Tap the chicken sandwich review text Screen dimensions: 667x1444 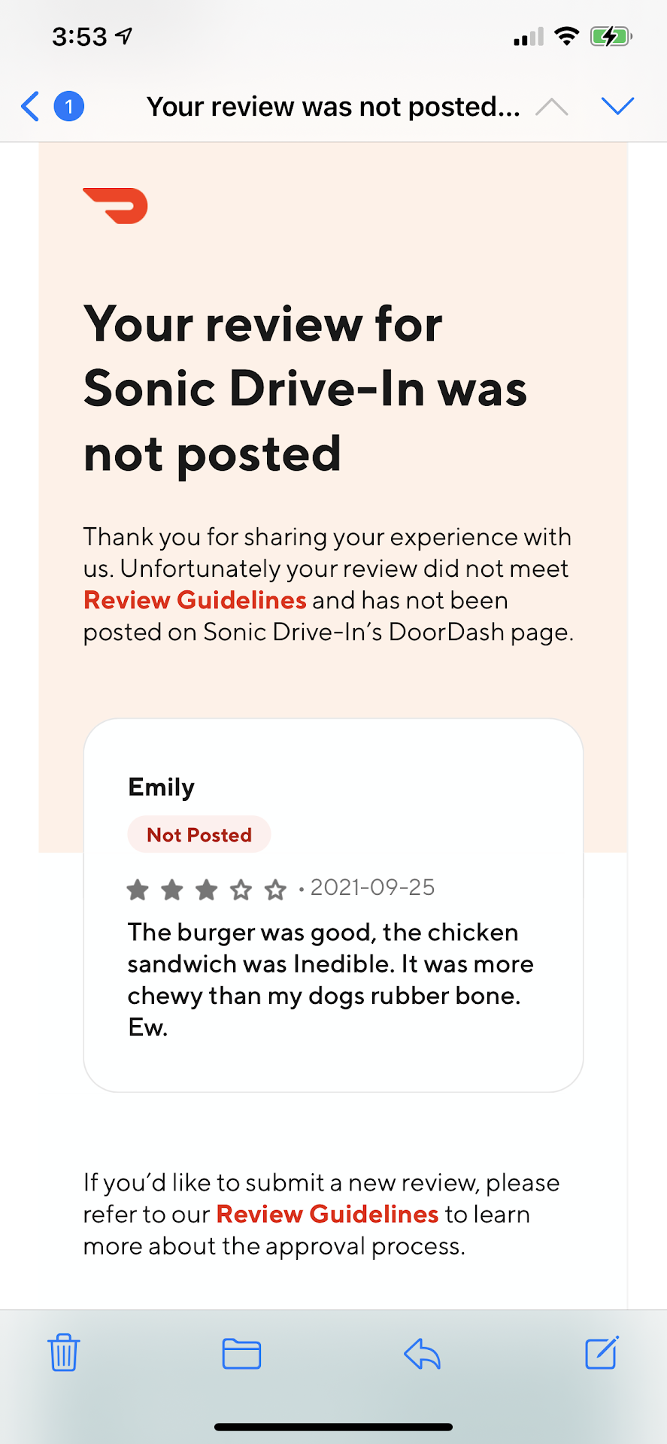pos(330,979)
